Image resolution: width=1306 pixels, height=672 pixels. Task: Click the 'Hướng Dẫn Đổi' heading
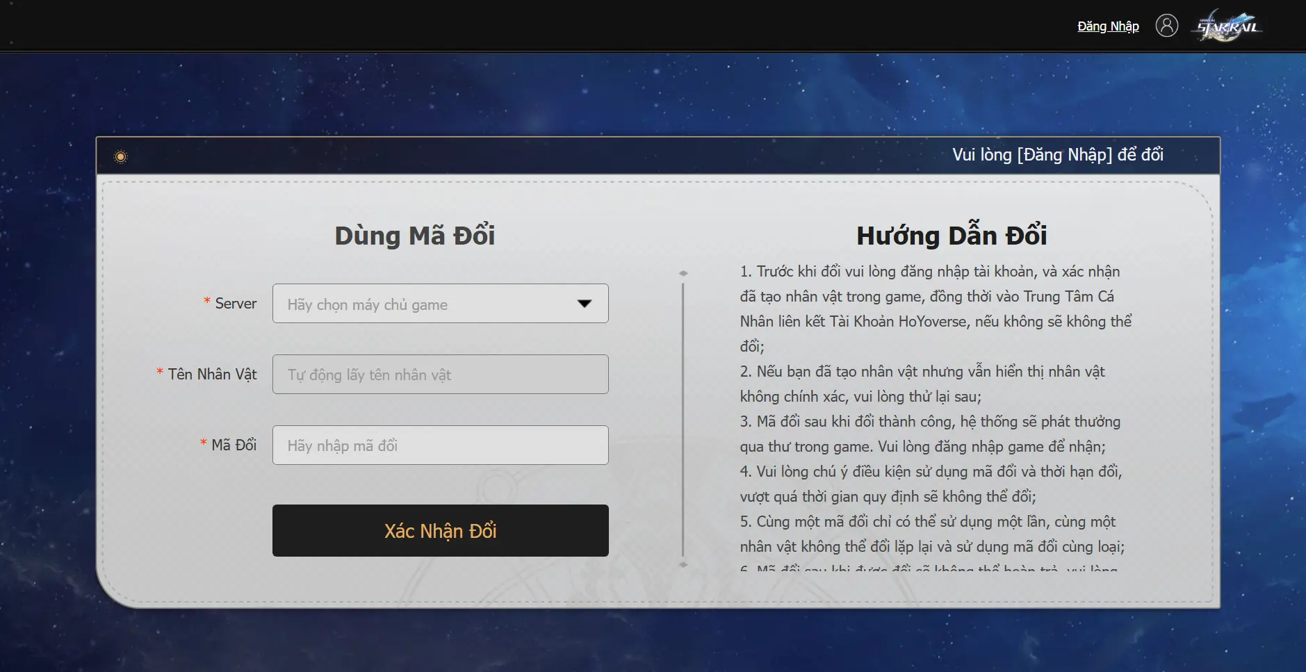click(x=951, y=236)
